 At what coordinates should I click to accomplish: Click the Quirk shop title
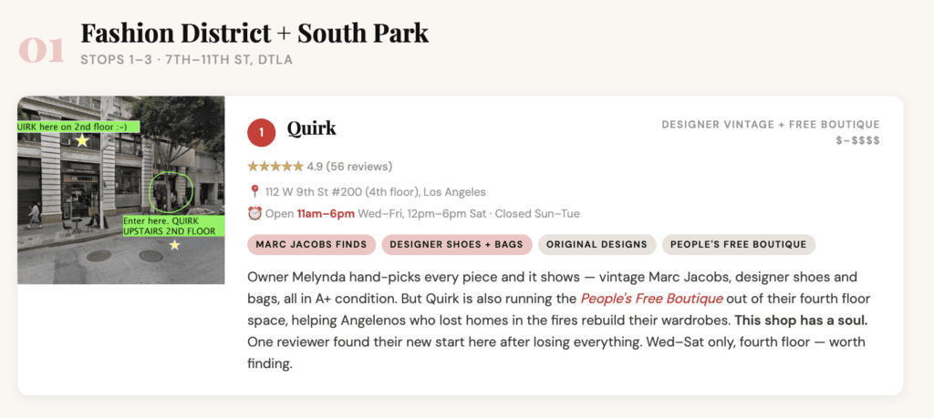click(311, 128)
